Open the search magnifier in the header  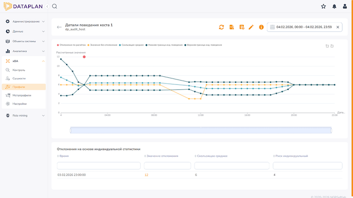pos(54,6)
